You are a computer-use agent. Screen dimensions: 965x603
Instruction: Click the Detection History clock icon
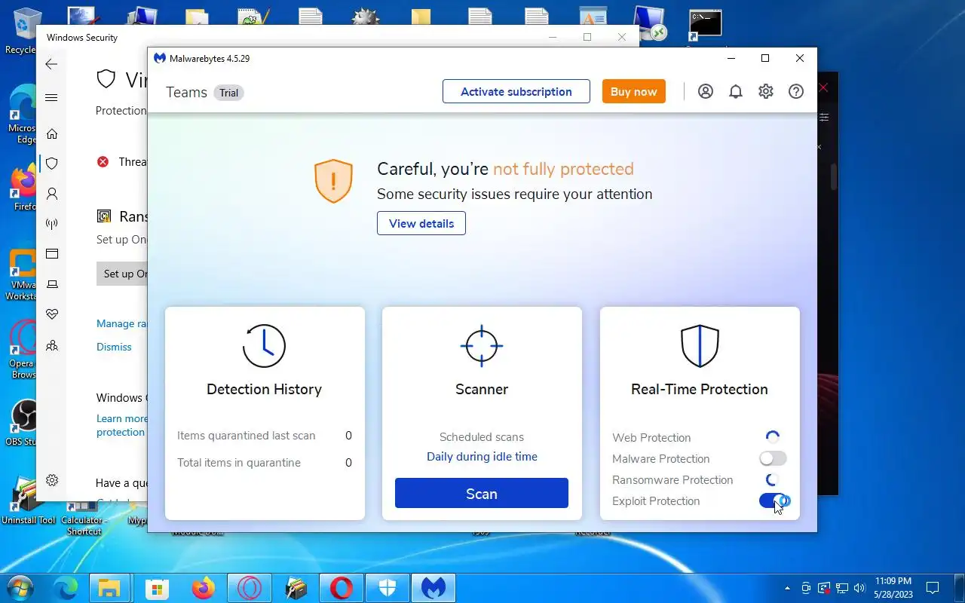(264, 346)
